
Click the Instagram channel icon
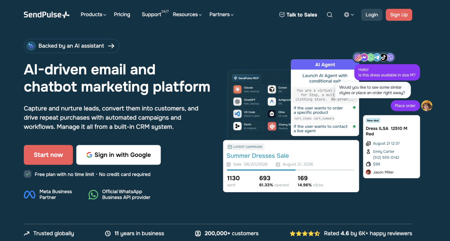pos(358,57)
